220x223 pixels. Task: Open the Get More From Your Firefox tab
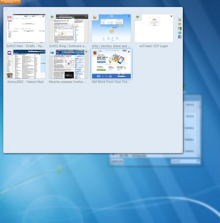(111, 64)
